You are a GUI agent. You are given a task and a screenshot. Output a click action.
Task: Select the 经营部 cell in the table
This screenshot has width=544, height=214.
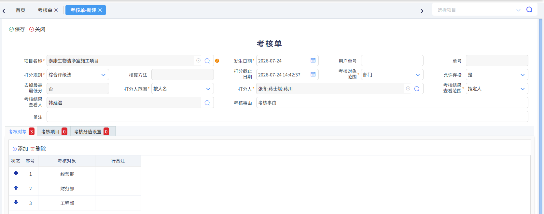click(x=67, y=174)
